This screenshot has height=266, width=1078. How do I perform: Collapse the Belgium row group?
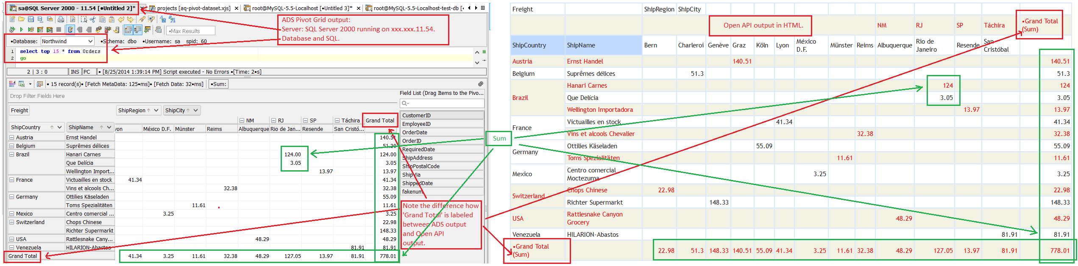[x=11, y=146]
